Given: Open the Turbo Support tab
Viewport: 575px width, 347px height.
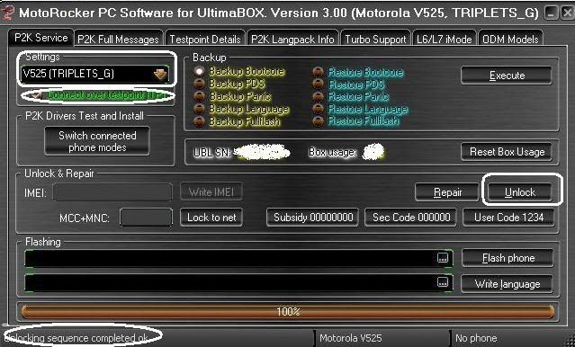Looking at the screenshot, I should (375, 39).
